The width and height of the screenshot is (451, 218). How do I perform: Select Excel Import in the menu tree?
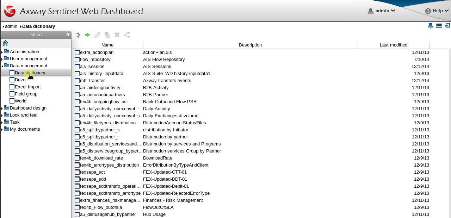point(27,87)
